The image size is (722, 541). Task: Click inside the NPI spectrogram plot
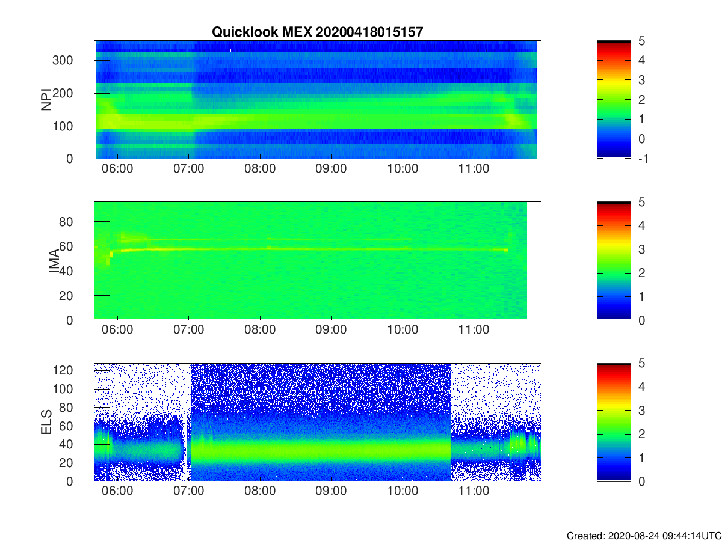pyautogui.click(x=317, y=100)
